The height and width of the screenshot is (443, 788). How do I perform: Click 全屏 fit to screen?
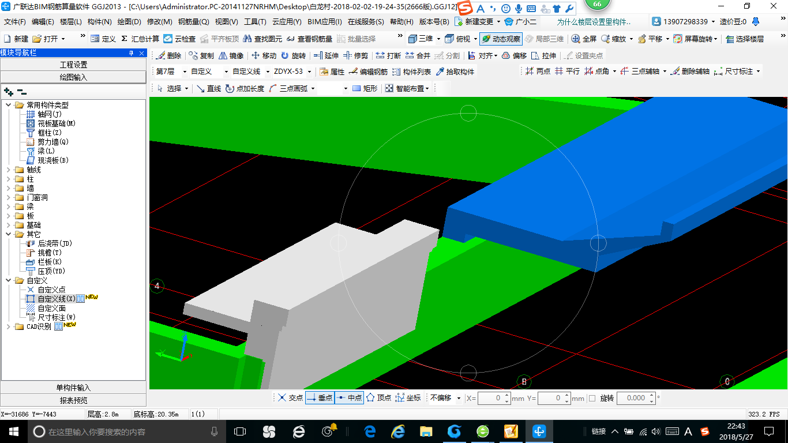pyautogui.click(x=584, y=39)
